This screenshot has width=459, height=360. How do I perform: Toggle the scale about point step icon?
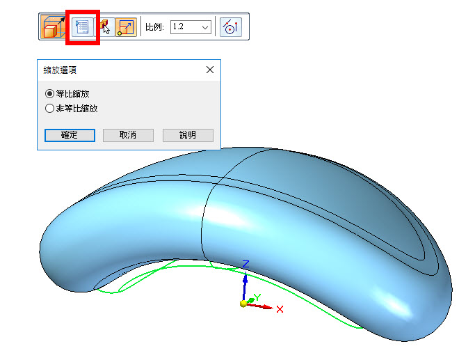pos(126,27)
